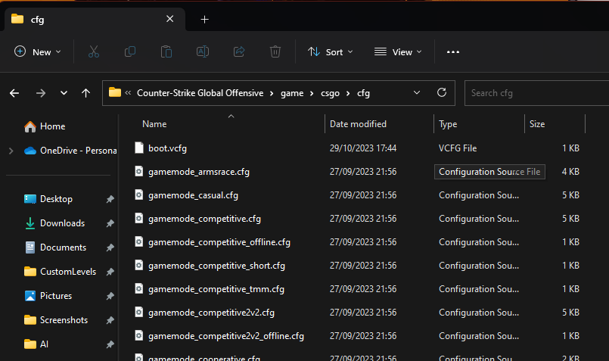Click the Share icon in toolbar

coord(239,51)
